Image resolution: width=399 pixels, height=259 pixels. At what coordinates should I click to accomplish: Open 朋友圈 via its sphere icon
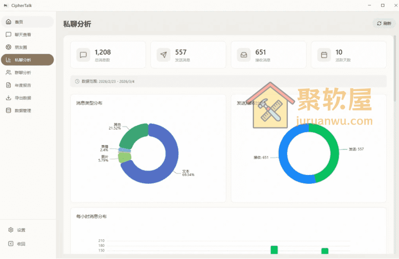click(9, 47)
